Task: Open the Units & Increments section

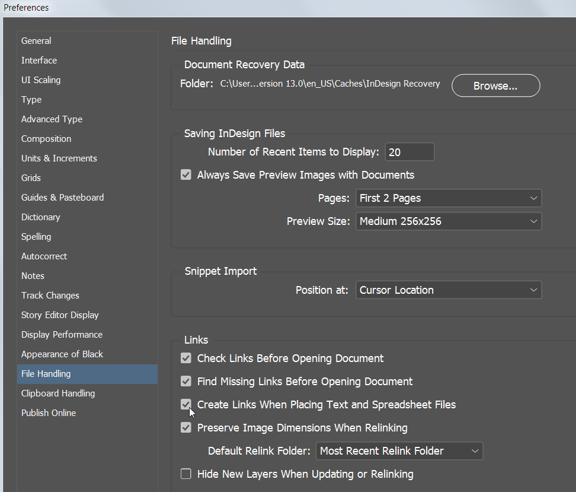Action: (59, 158)
